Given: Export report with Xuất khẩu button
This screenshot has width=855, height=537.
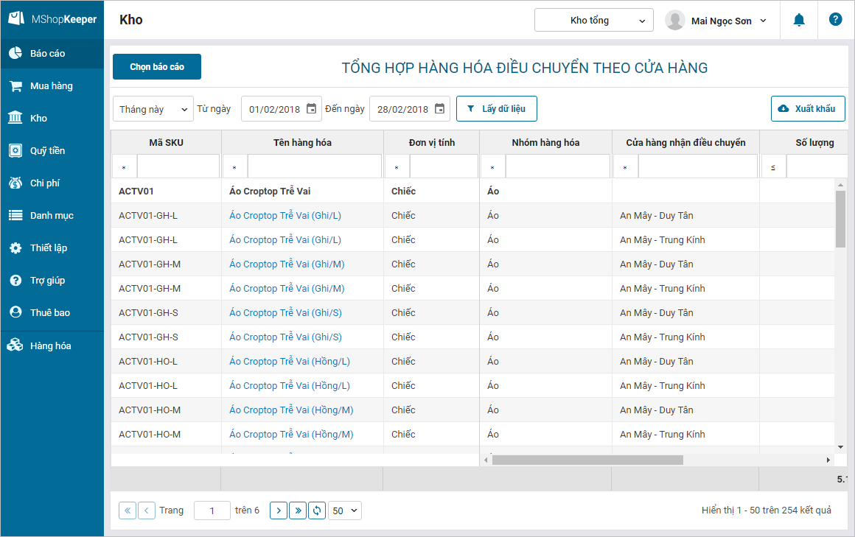Looking at the screenshot, I should click(807, 109).
